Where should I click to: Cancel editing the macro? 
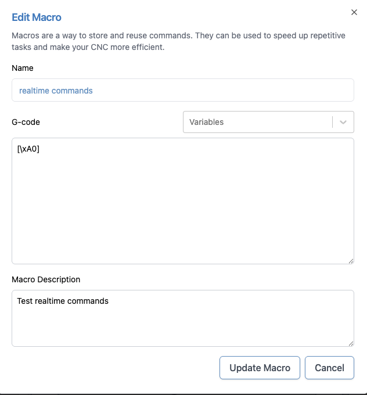pos(329,368)
